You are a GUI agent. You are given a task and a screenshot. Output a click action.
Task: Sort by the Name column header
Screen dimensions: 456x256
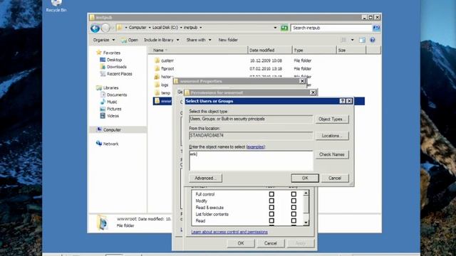198,50
